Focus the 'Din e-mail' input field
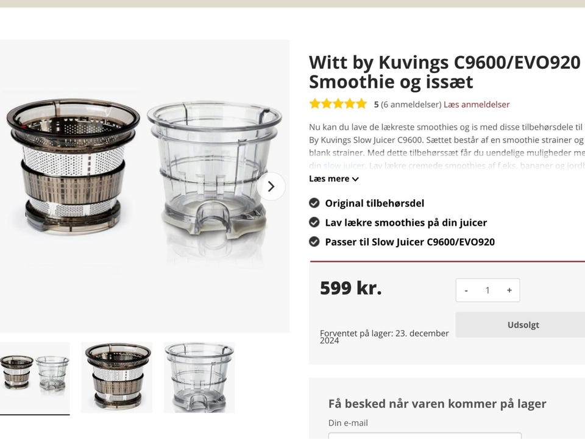Image resolution: width=585 pixels, height=439 pixels. pos(425,435)
